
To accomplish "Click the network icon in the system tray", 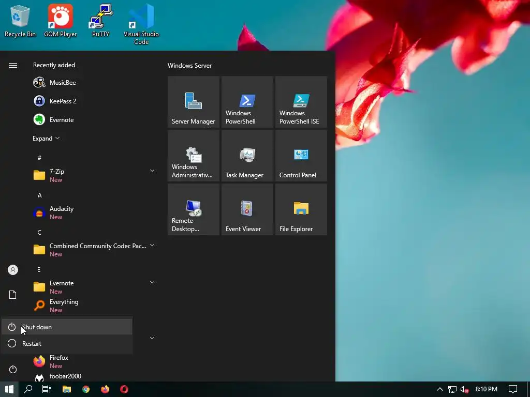I will [x=452, y=389].
